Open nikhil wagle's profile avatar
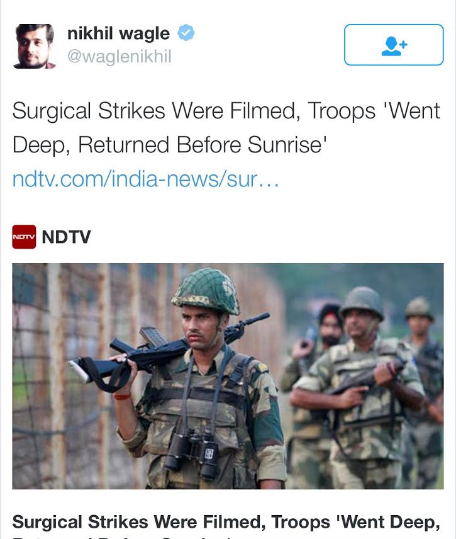 [35, 47]
